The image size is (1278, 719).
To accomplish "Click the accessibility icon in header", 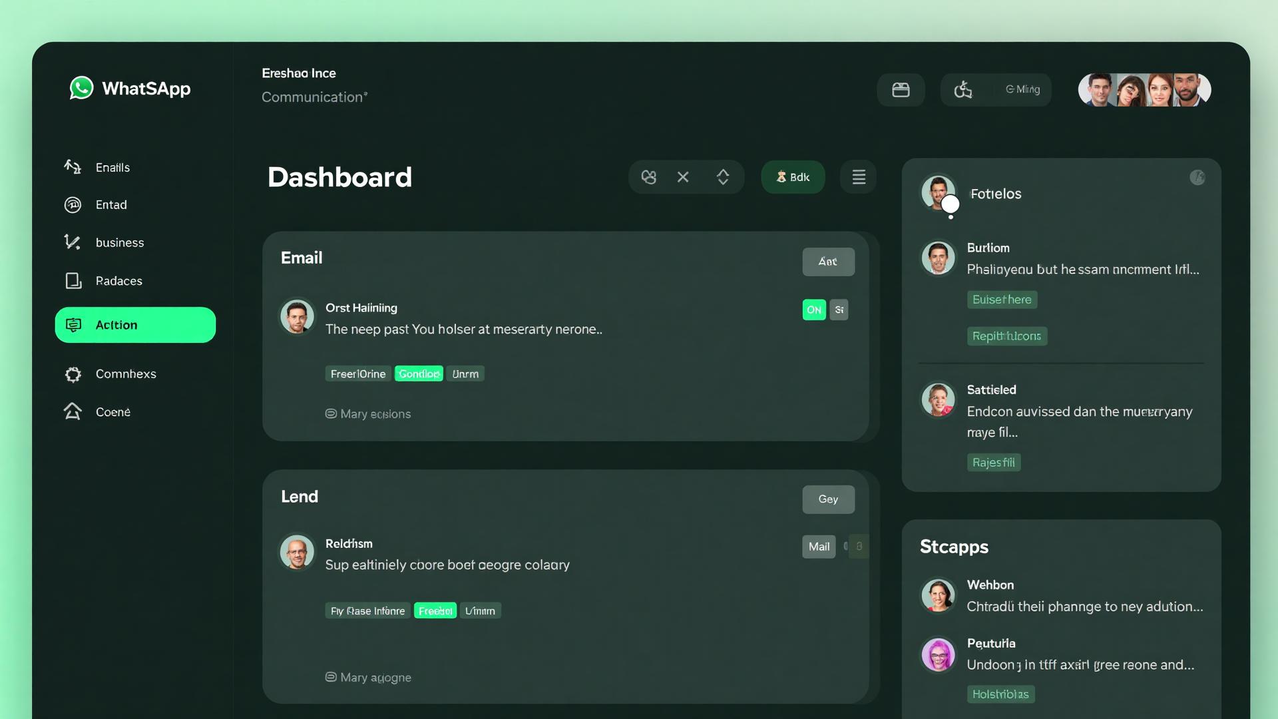I will 963,90.
